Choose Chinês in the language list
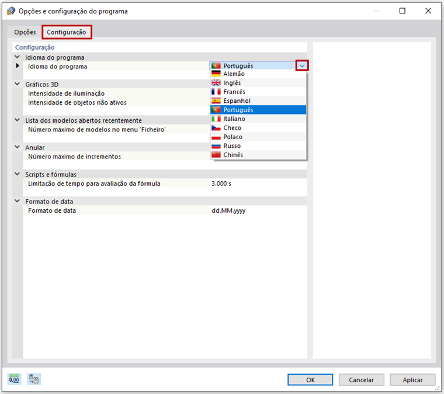 [x=258, y=155]
